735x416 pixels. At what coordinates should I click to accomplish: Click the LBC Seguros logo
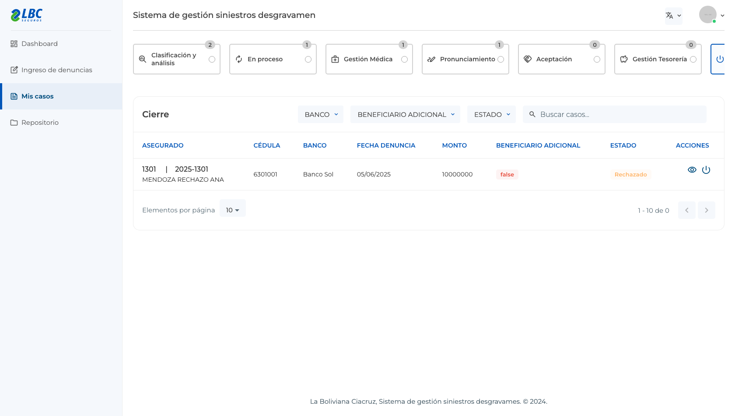[26, 15]
